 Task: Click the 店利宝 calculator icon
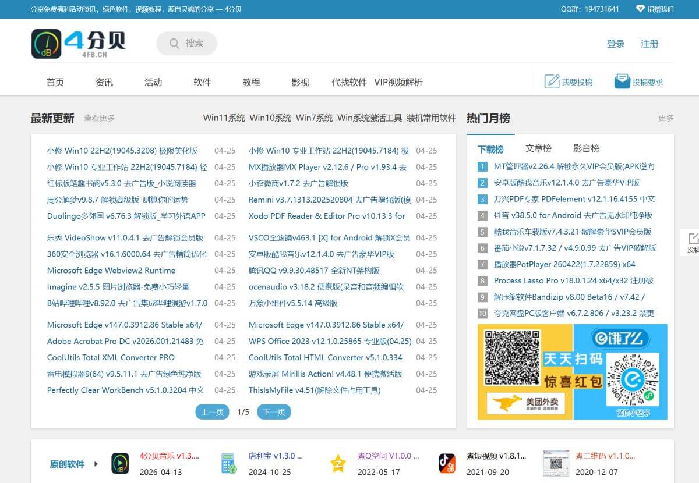point(229,463)
